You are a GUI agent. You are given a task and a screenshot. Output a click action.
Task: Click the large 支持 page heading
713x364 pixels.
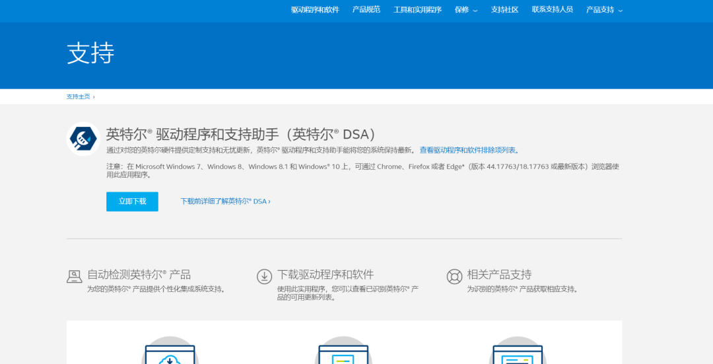[x=90, y=54]
